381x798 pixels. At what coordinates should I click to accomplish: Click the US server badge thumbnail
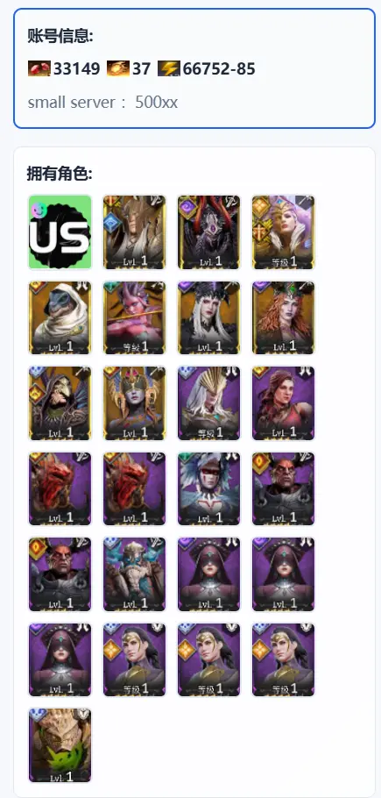tap(60, 232)
